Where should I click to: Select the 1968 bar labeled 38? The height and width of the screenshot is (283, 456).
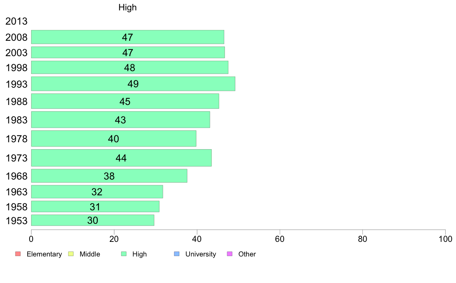coord(109,176)
